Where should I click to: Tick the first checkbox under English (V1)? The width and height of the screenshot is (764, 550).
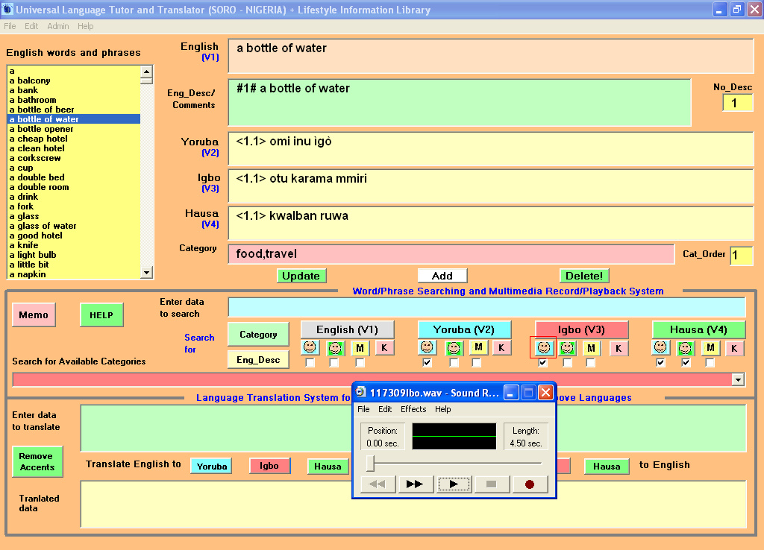point(310,363)
